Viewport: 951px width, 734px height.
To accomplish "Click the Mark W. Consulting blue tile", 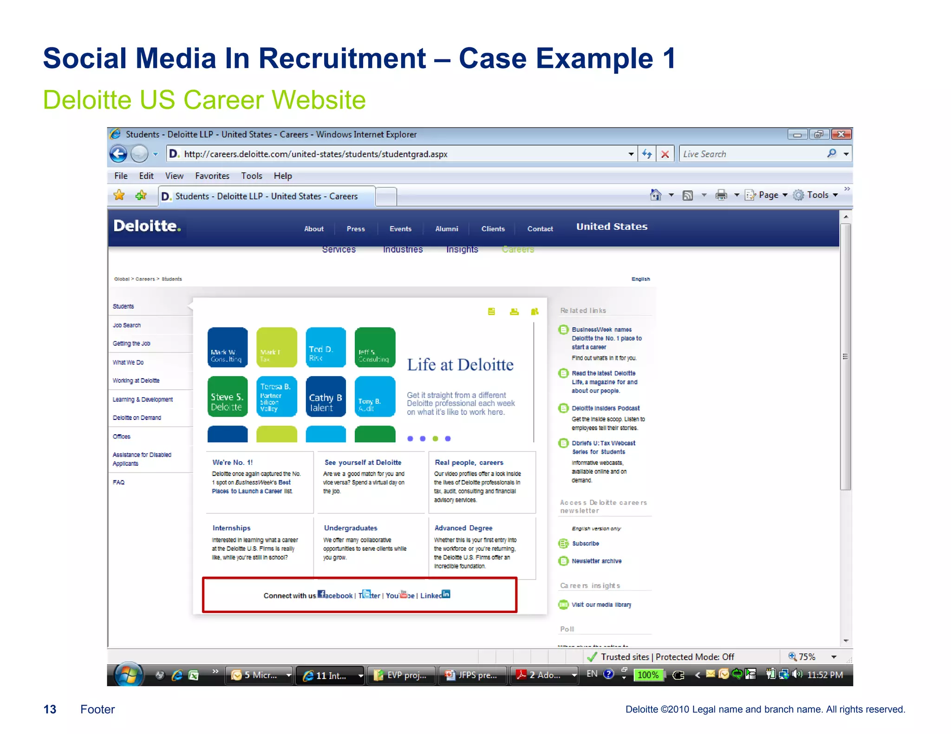I will [228, 348].
